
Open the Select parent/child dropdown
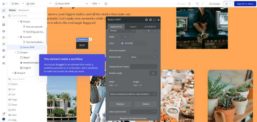(144, 112)
